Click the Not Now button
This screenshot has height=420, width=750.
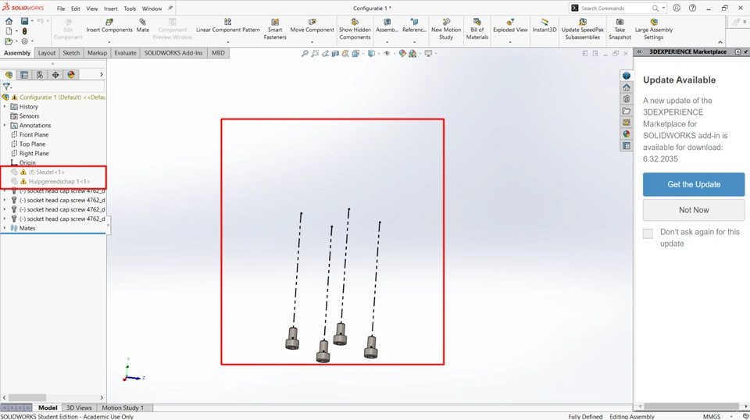click(694, 210)
